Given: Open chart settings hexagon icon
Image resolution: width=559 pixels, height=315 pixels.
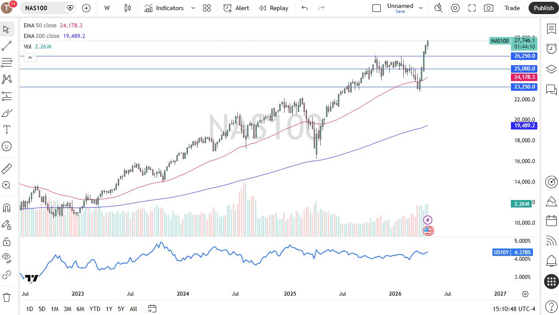Looking at the screenshot, I should click(x=455, y=8).
